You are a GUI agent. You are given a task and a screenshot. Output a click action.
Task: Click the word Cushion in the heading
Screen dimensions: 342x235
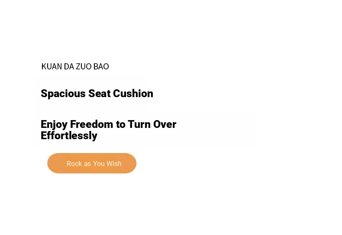tap(133, 94)
